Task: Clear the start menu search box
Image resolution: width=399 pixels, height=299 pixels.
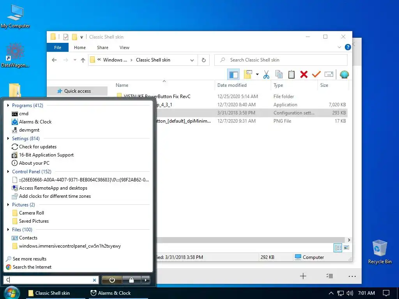Action: [94, 280]
